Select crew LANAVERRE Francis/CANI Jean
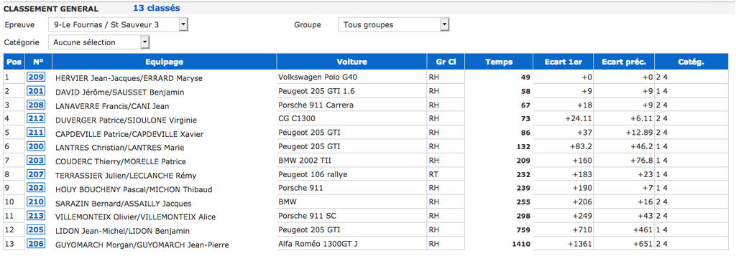736x261 pixels. tap(112, 106)
